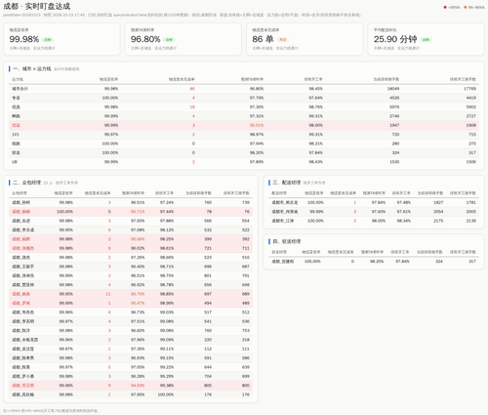Click the 1827 cell in 配送经理 table
Viewport: 488px width, 415px height.
pyautogui.click(x=438, y=202)
